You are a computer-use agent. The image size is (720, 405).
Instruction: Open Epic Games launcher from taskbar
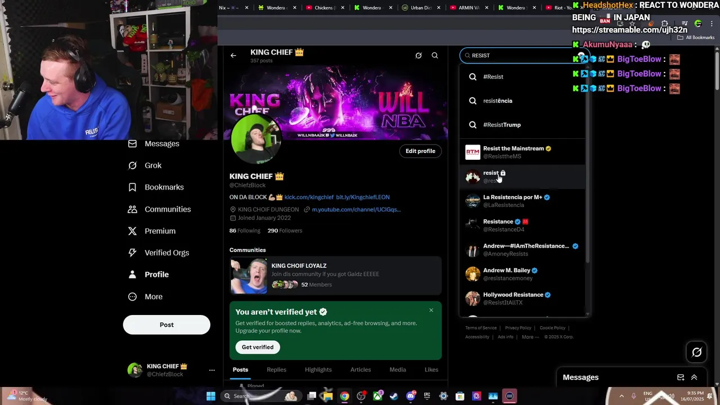tap(427, 396)
